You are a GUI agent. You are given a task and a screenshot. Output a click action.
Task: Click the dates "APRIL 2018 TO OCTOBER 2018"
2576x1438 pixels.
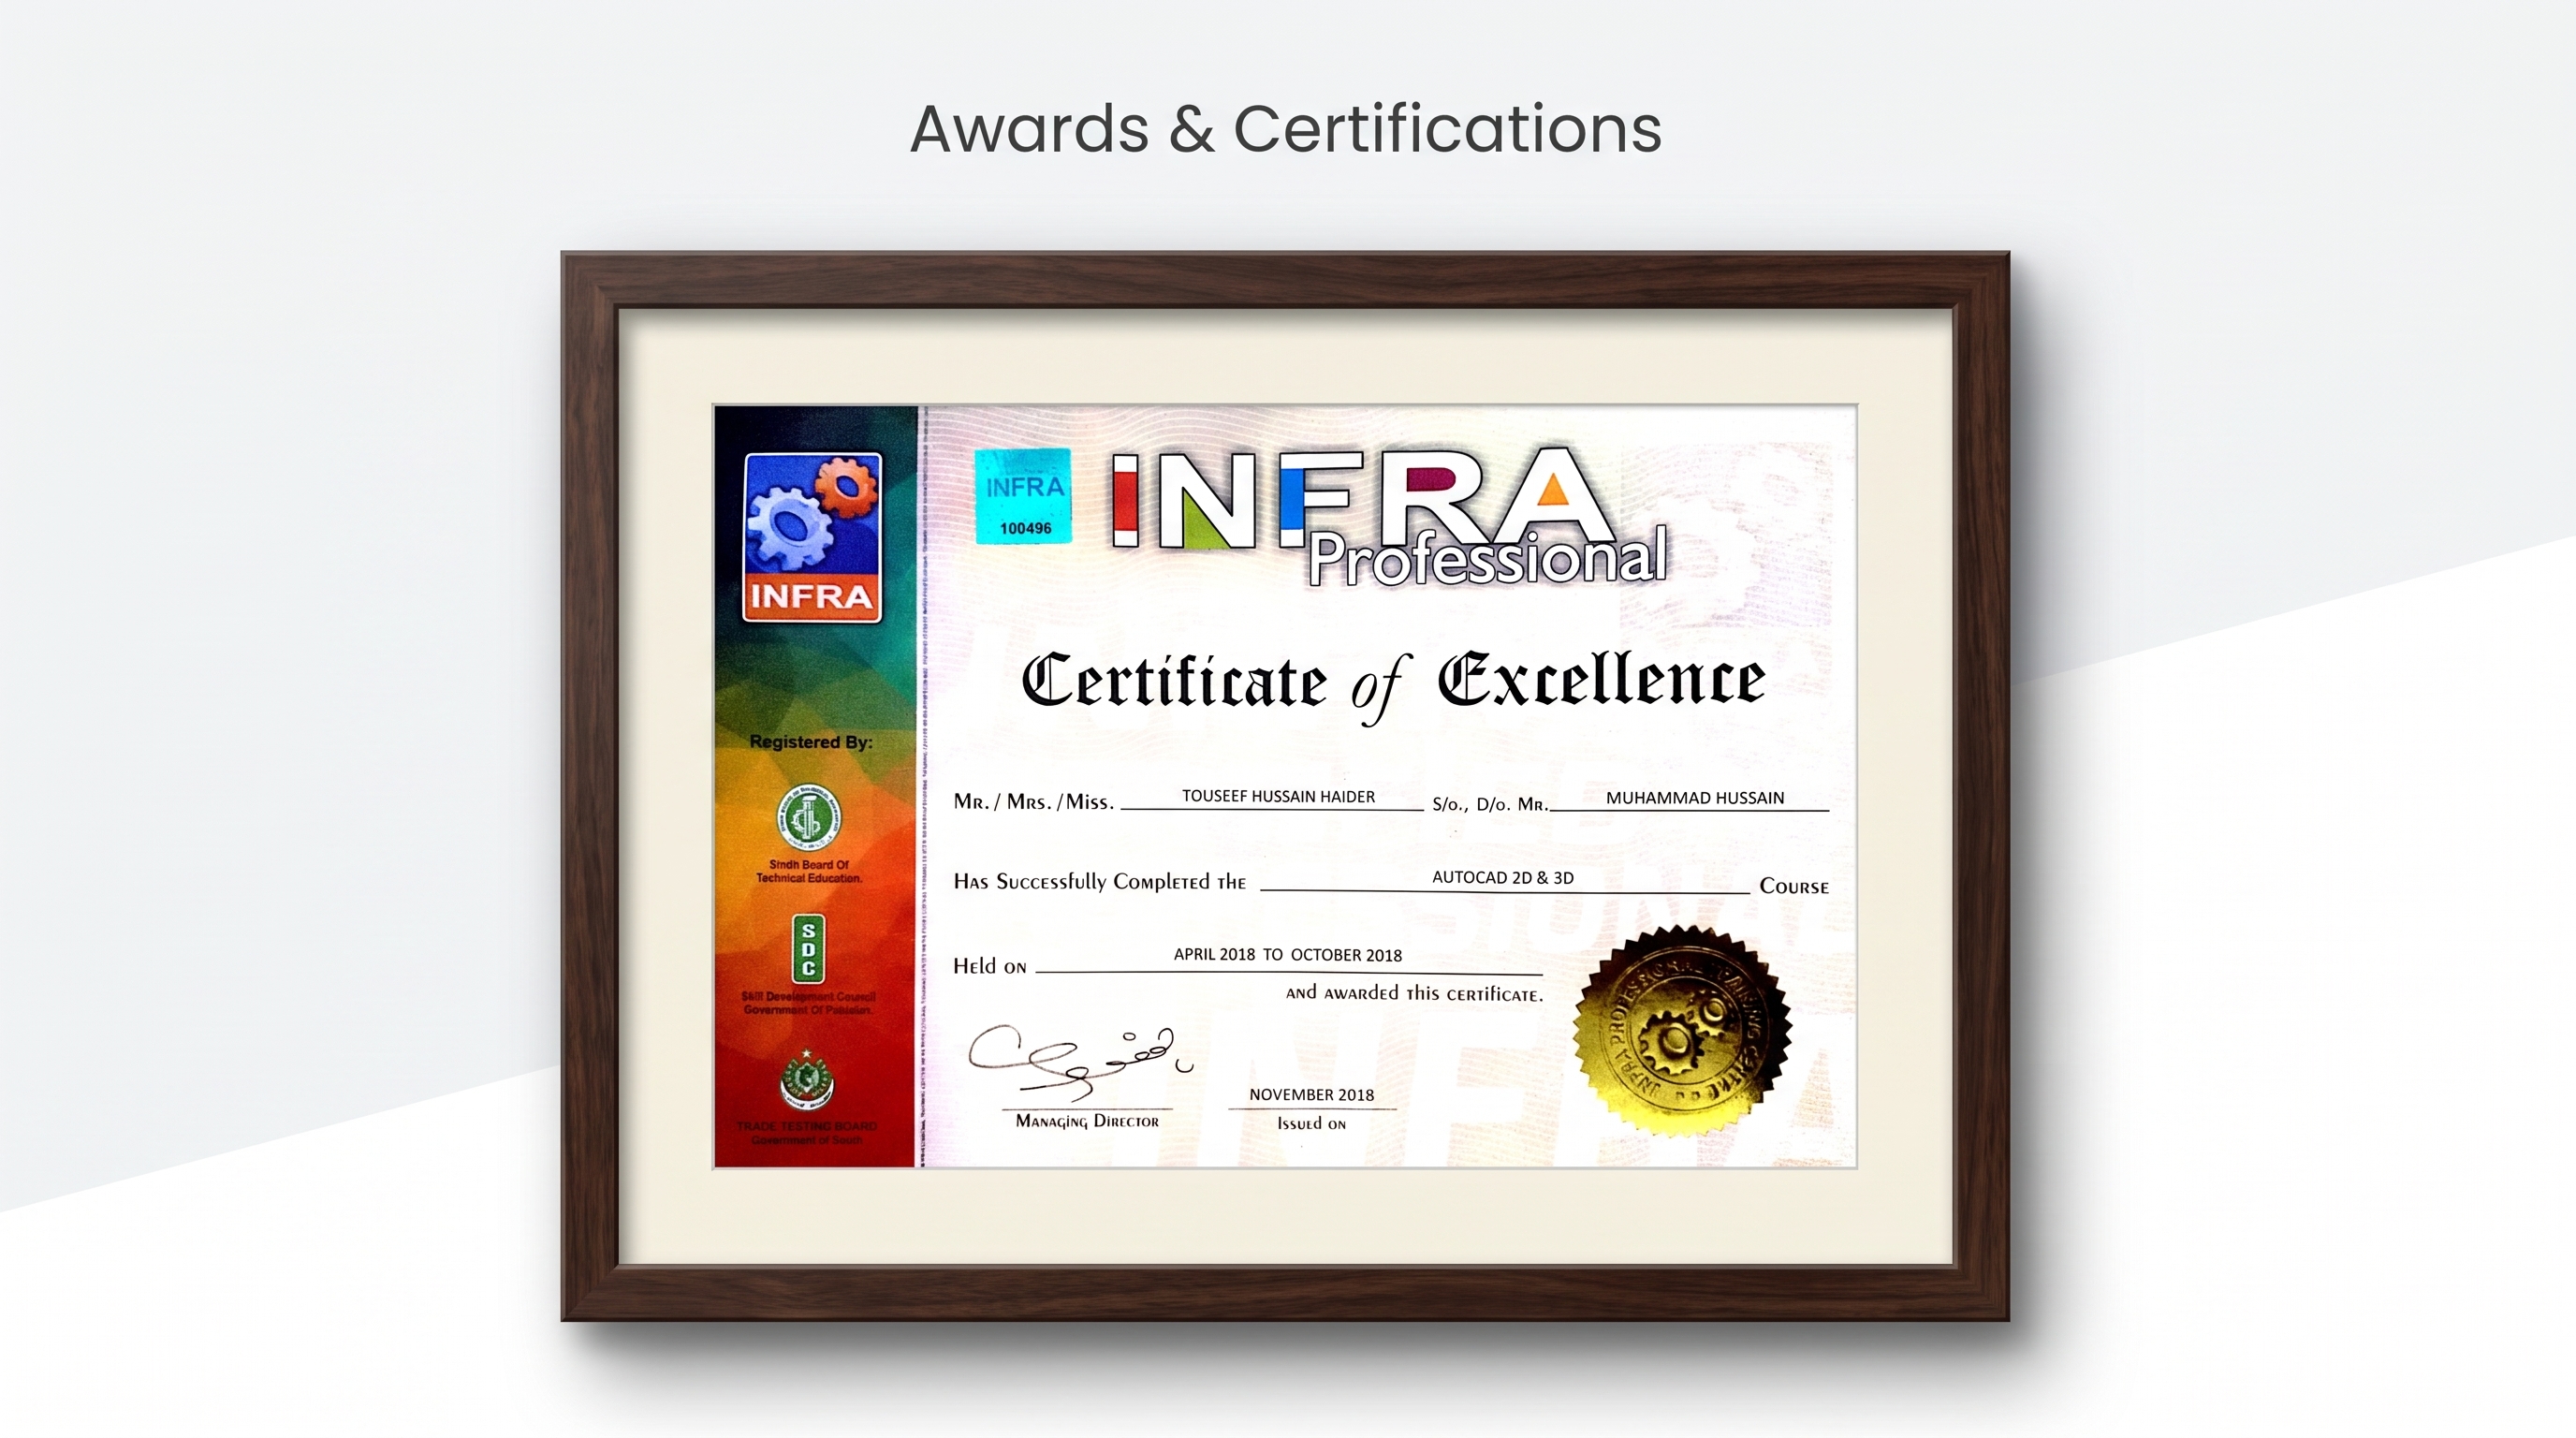(x=1287, y=954)
